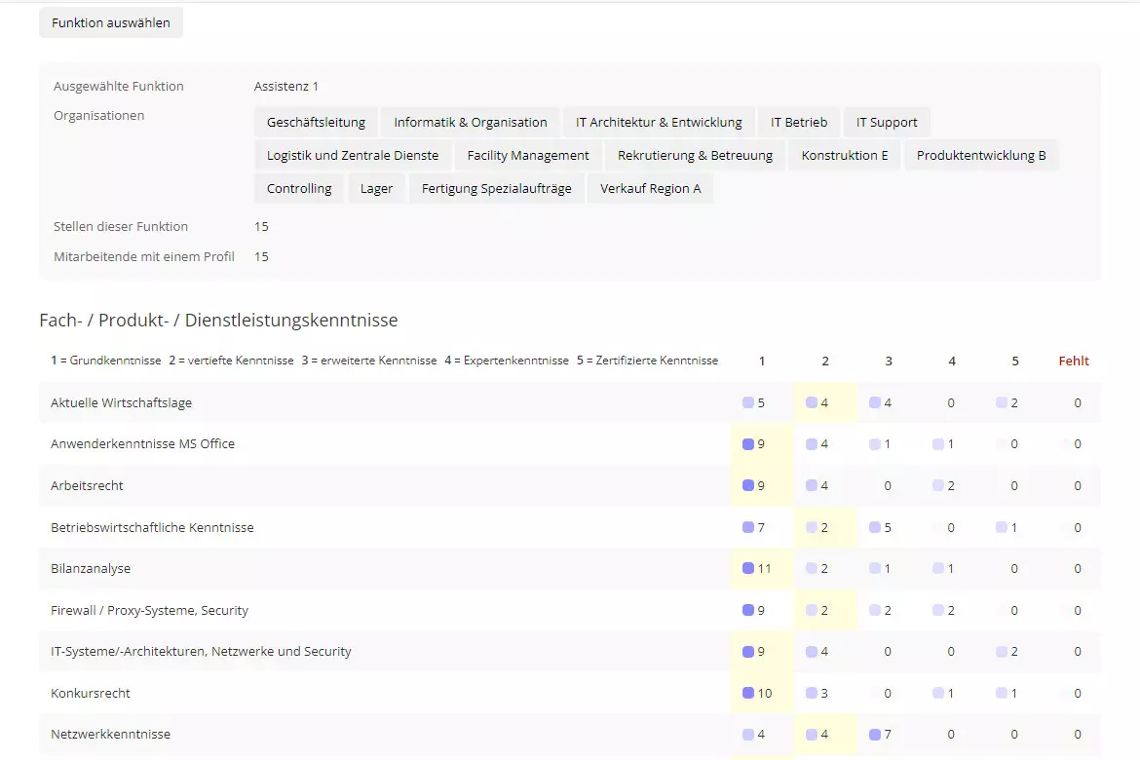Click the Controlling organisation tag
The height and width of the screenshot is (760, 1140).
299,189
